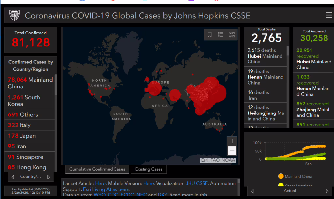334x199 pixels.
Task: Select 16 deaths Iran entry
Action: (265, 95)
